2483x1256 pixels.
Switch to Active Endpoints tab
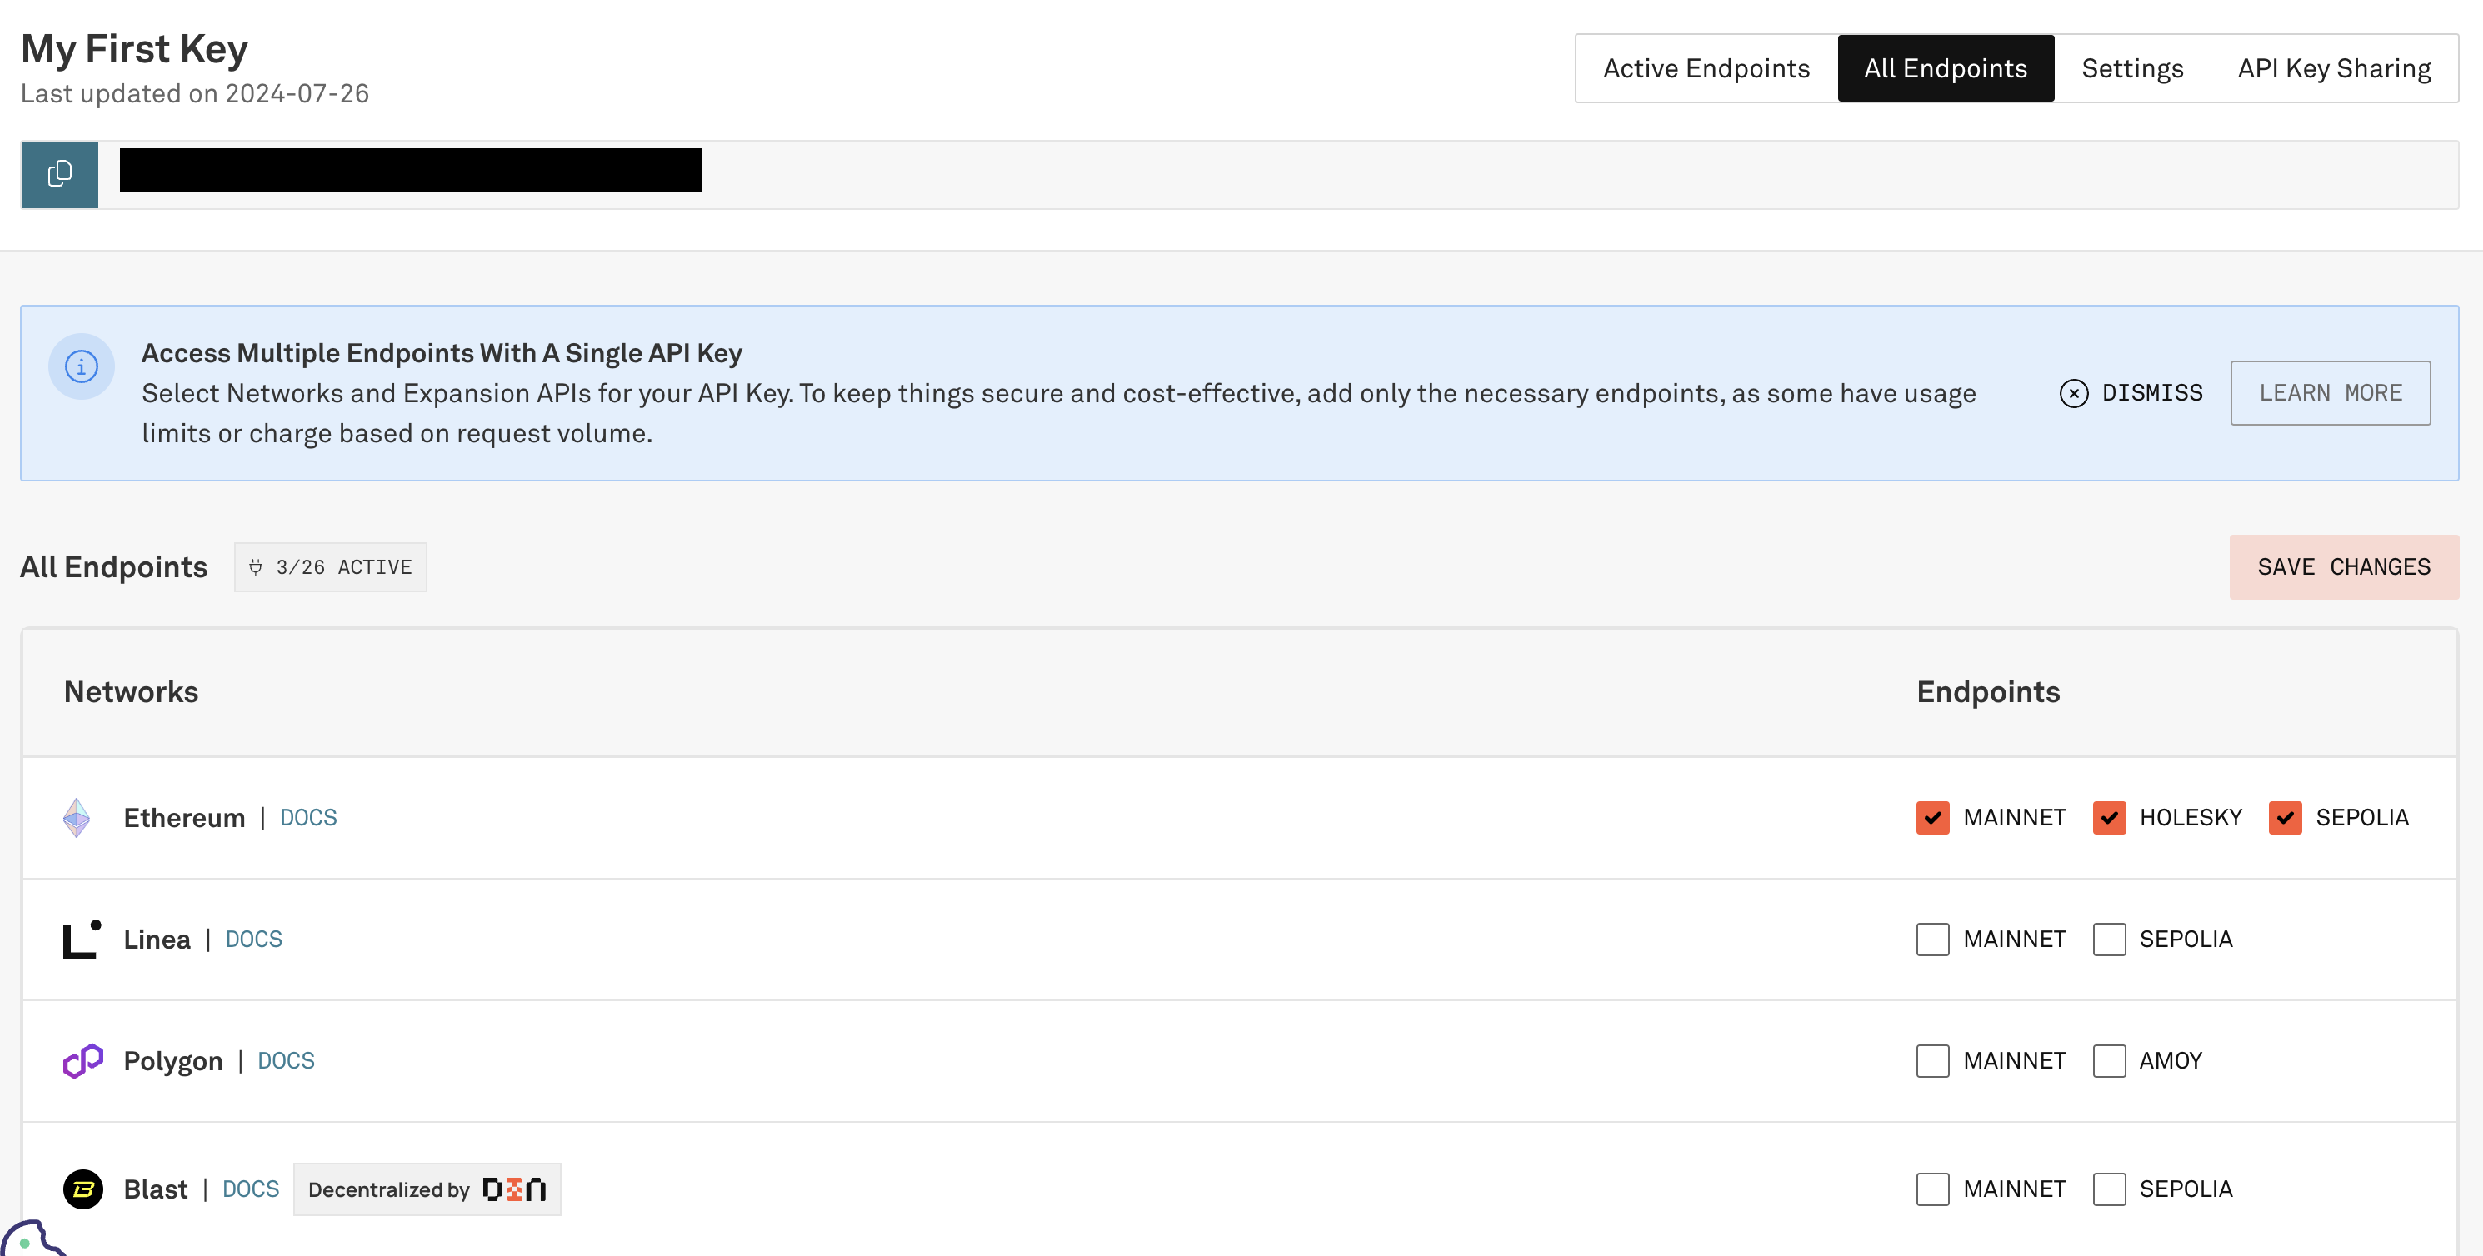coord(1706,68)
